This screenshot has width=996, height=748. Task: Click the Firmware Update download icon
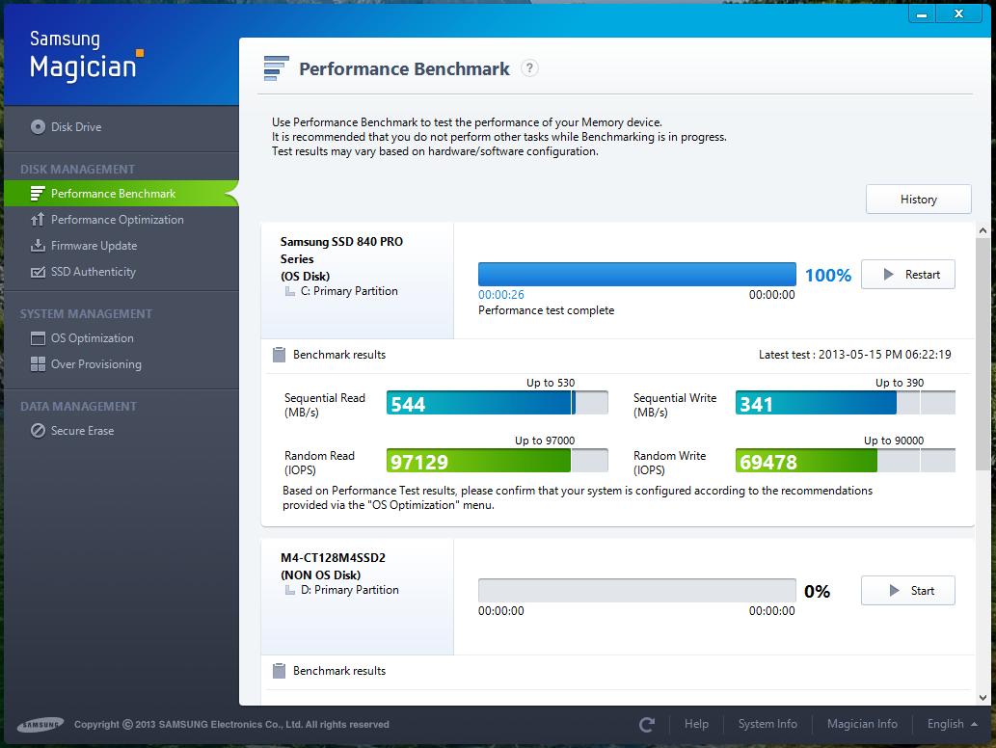pyautogui.click(x=38, y=246)
